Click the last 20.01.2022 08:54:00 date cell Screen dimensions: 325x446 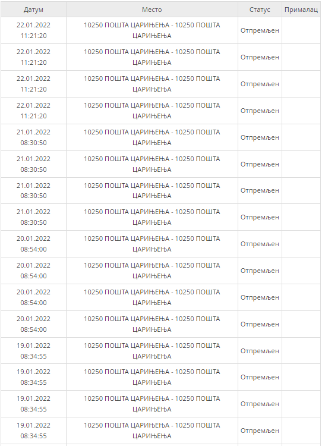(x=33, y=324)
